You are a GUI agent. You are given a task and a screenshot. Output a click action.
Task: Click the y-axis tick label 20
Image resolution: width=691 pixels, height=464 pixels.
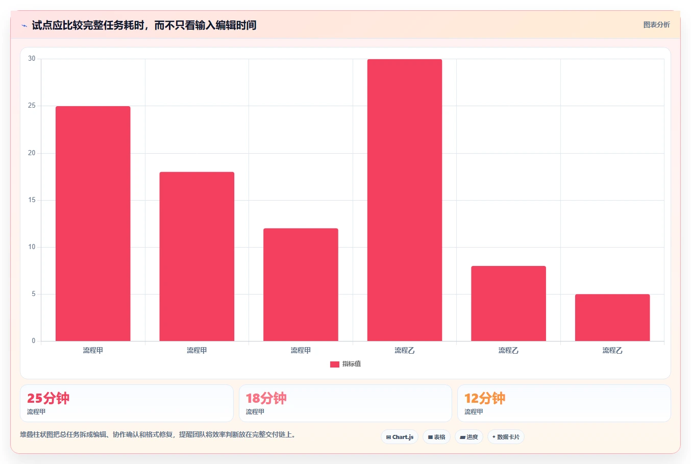pyautogui.click(x=32, y=153)
